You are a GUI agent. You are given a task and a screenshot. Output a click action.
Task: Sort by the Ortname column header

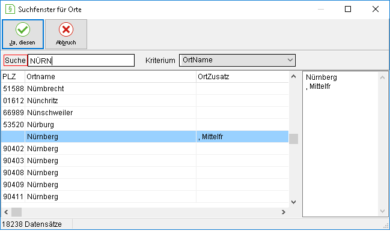pos(111,77)
